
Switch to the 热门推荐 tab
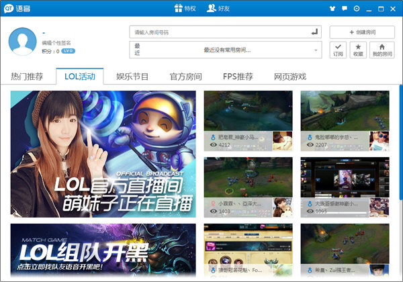[x=27, y=77]
